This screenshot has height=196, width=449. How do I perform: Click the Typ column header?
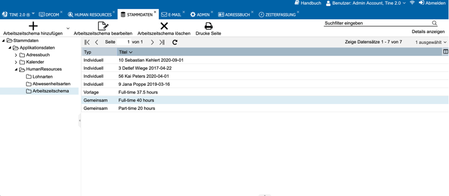pyautogui.click(x=99, y=52)
